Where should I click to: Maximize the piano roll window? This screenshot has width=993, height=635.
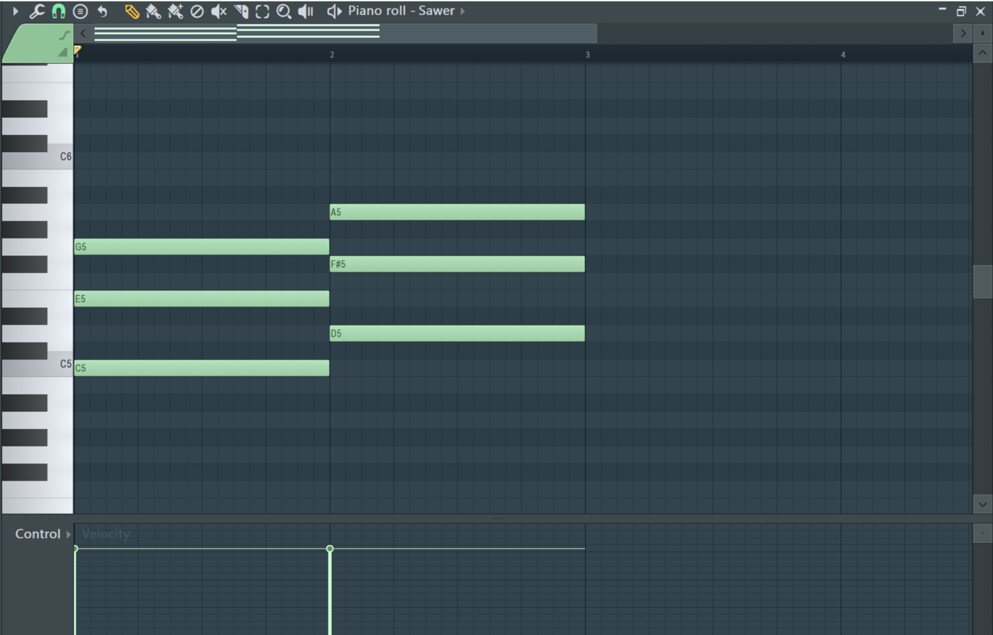tap(961, 11)
